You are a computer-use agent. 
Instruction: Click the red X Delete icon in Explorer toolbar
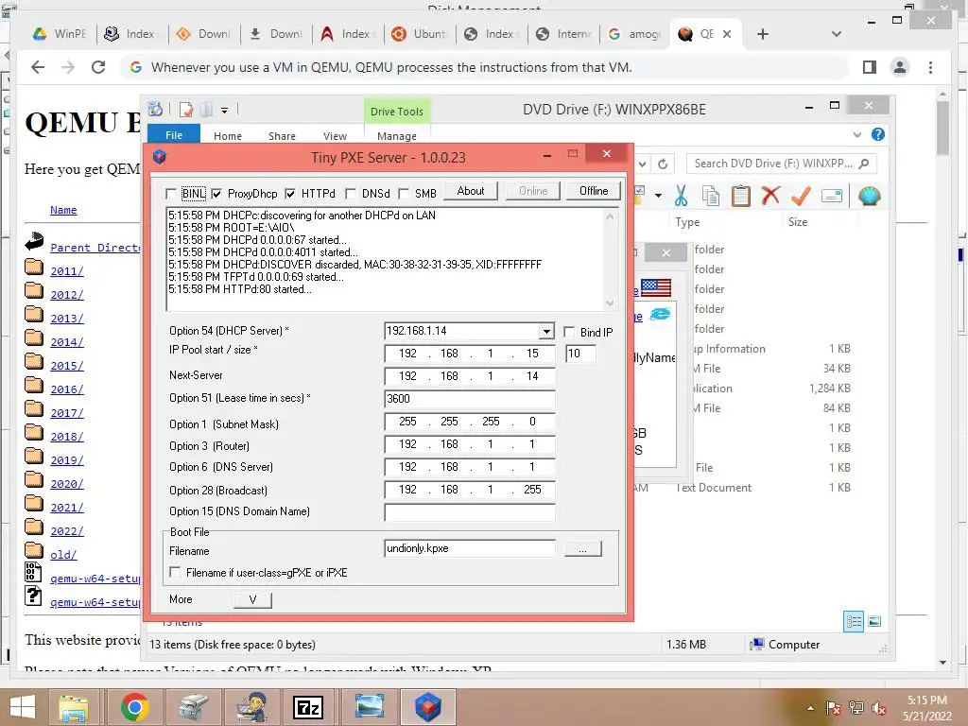(770, 196)
